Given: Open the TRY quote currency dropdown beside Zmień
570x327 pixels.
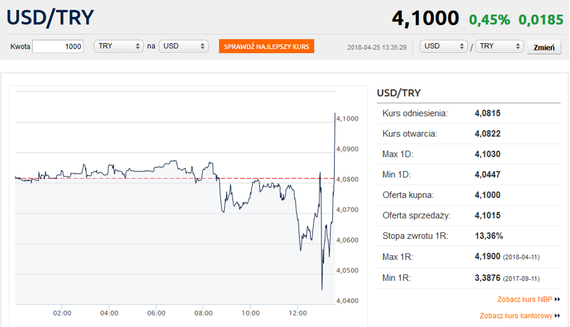Looking at the screenshot, I should [x=499, y=46].
